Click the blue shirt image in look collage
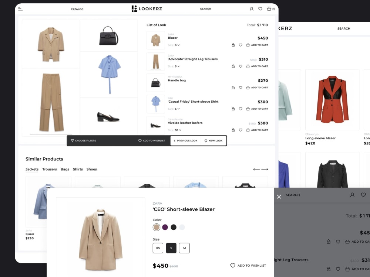 coord(109,75)
